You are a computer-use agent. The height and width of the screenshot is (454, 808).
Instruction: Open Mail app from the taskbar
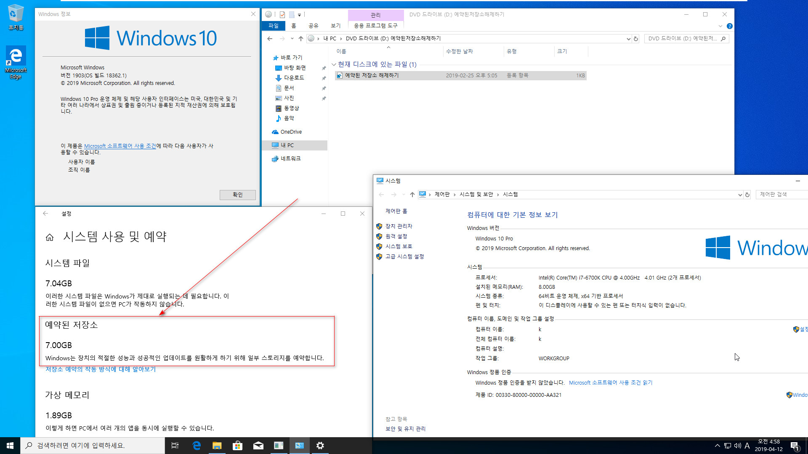click(258, 446)
